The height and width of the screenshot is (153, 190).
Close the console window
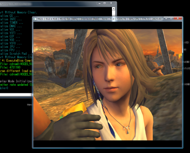[x=111, y=3]
